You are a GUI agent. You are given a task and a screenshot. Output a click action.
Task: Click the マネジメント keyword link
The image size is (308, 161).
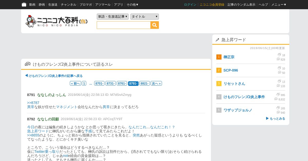click(x=66, y=107)
